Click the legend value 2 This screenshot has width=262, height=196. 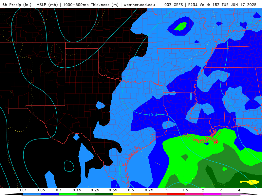pos(203,190)
